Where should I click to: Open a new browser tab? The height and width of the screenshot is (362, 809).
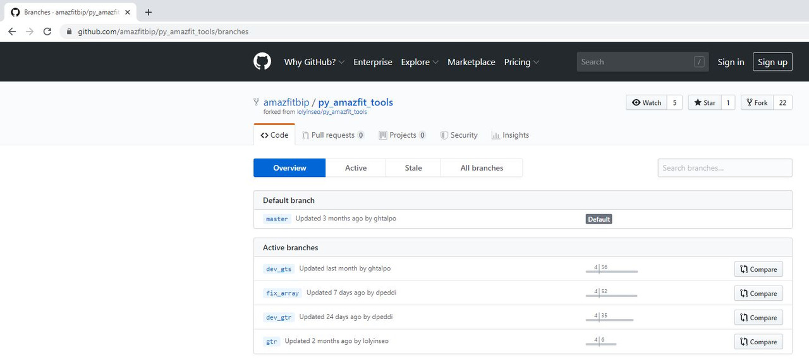pyautogui.click(x=149, y=12)
